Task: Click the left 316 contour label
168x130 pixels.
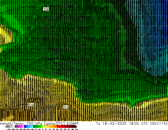Action: point(31,105)
